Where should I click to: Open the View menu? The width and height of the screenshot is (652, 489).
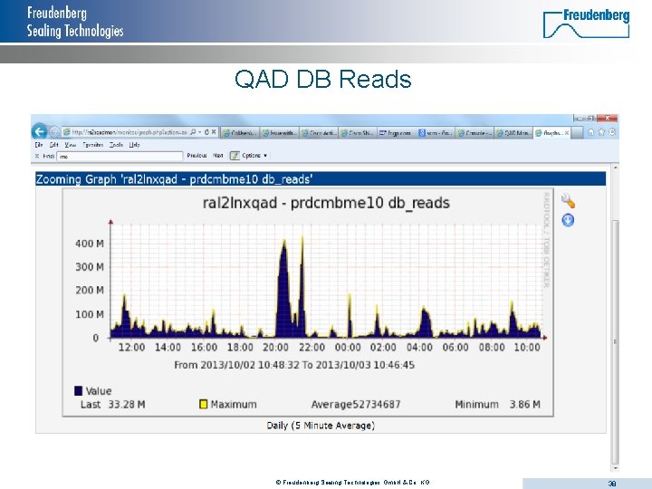tap(71, 145)
